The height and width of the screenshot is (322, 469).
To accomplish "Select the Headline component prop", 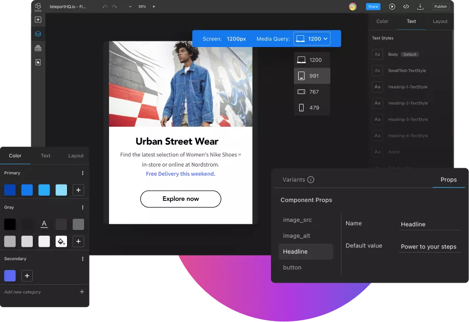I will pos(294,251).
